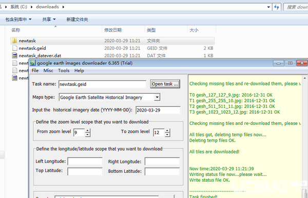Select the newtask_datever.dat file icon
308x198 pixels.
coord(15,56)
